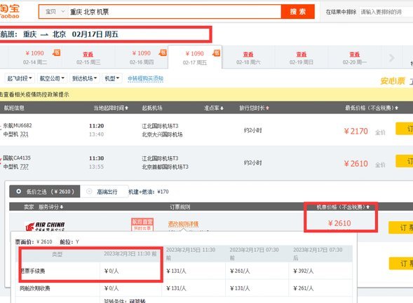This screenshot has height=303, width=413.
Task: Sort by 最低价格 column
Action: click(372, 108)
